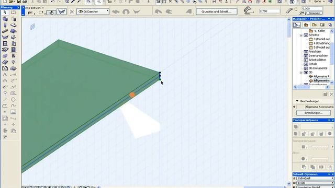Open the View Map in the Navigator
335x188 pixels.
(314, 25)
